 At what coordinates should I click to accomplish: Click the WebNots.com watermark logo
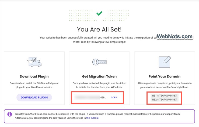click(175, 37)
